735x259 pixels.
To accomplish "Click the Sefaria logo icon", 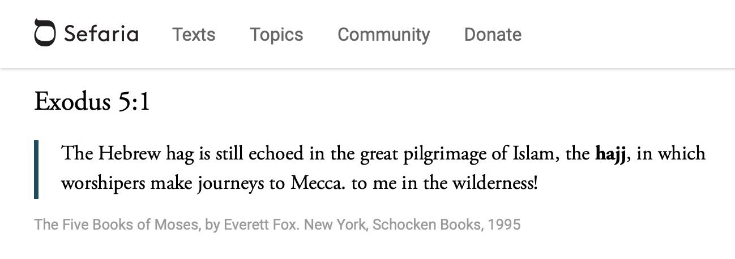I will pyautogui.click(x=45, y=33).
